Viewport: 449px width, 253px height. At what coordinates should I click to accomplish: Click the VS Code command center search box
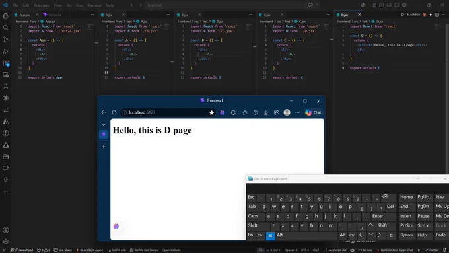(x=225, y=5)
